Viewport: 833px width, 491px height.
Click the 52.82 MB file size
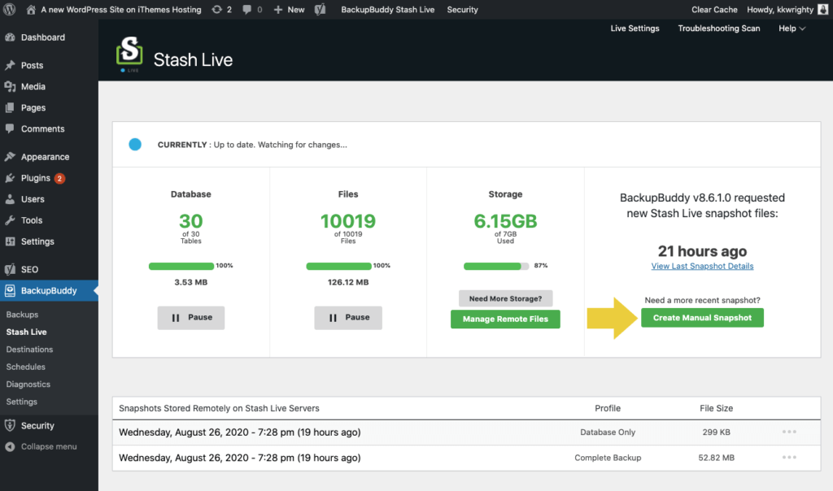716,458
